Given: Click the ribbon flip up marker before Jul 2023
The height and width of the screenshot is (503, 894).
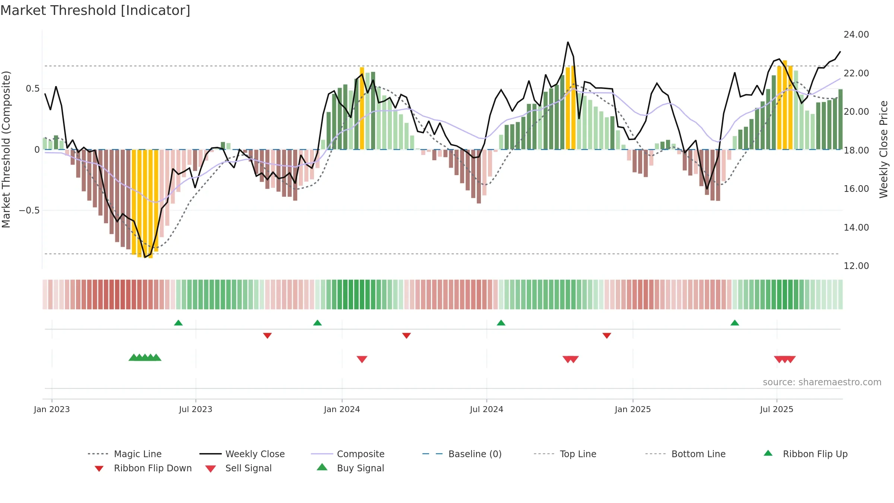Looking at the screenshot, I should coord(178,323).
